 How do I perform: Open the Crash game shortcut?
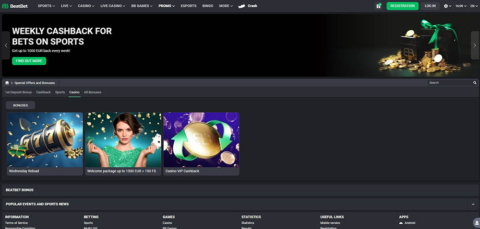click(248, 6)
